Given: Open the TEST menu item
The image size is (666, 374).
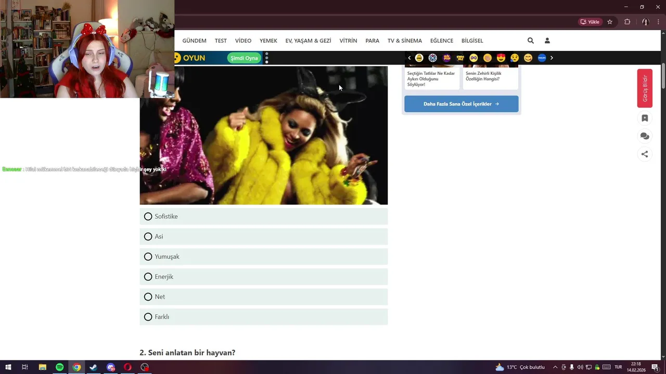Looking at the screenshot, I should point(221,41).
